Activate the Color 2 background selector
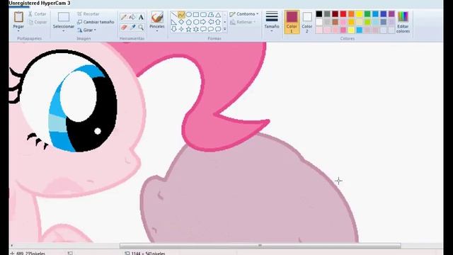 (x=307, y=22)
